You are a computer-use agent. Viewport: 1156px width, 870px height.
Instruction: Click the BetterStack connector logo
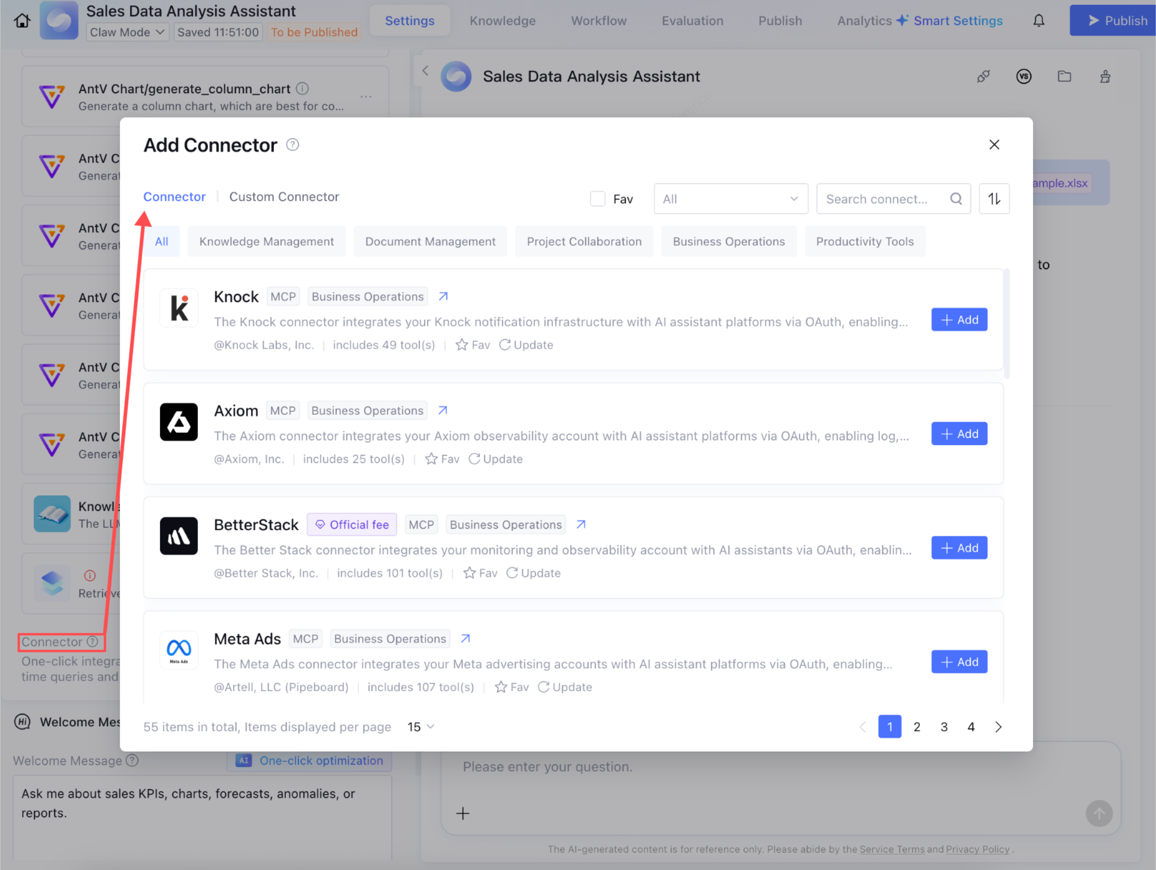pyautogui.click(x=179, y=536)
